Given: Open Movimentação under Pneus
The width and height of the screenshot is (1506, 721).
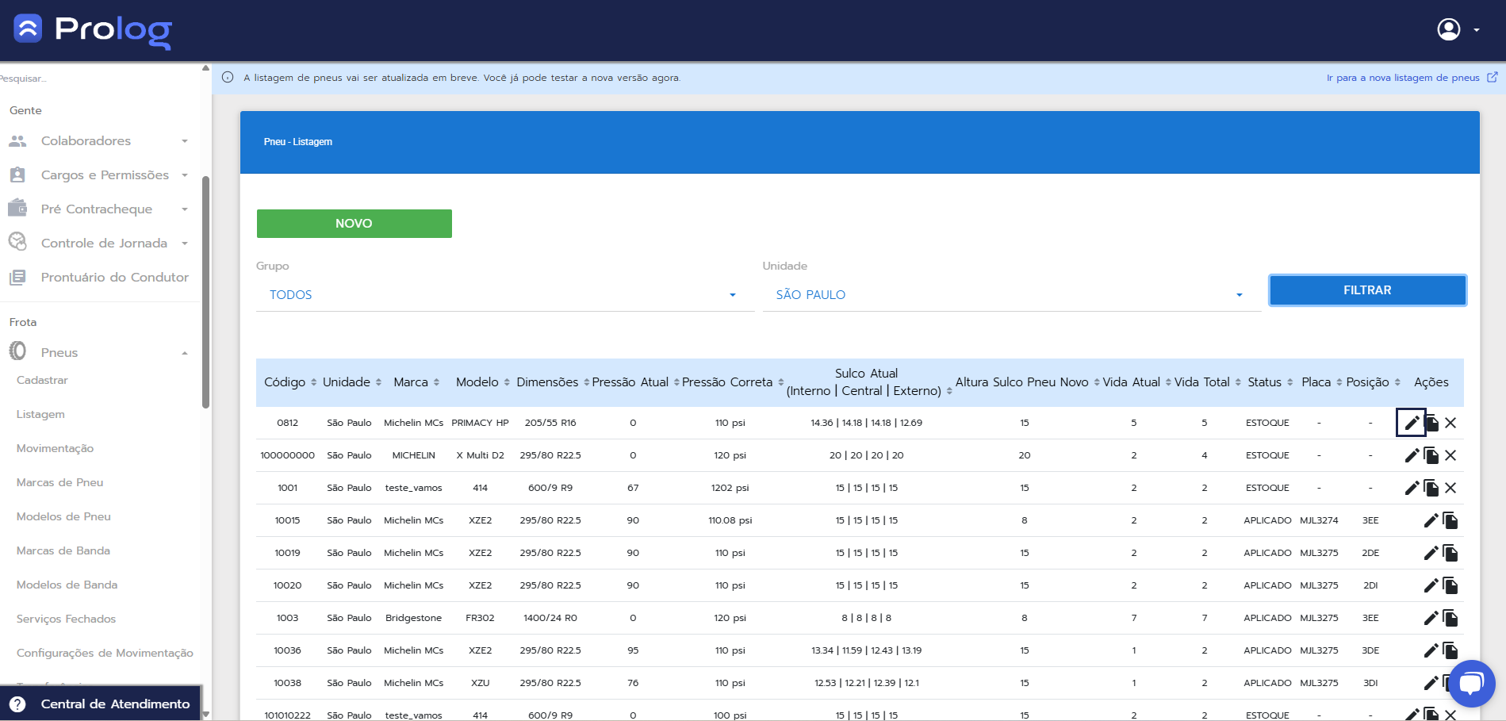Looking at the screenshot, I should 55,449.
